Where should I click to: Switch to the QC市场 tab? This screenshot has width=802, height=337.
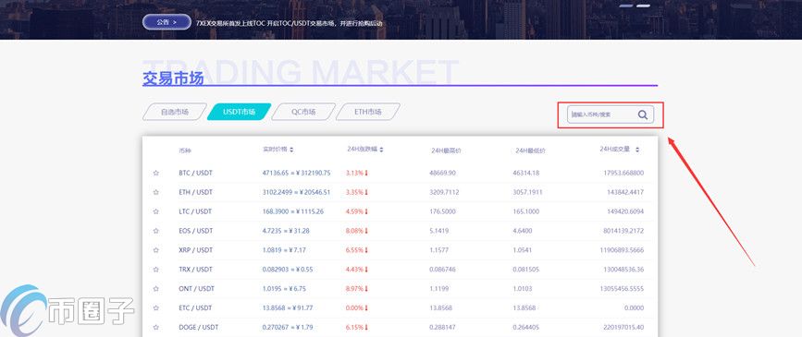pyautogui.click(x=303, y=112)
